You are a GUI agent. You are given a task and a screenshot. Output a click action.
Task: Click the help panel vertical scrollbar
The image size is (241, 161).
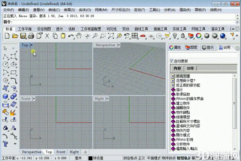235,104
